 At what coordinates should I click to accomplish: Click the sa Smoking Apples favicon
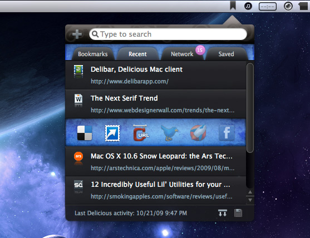pyautogui.click(x=78, y=185)
